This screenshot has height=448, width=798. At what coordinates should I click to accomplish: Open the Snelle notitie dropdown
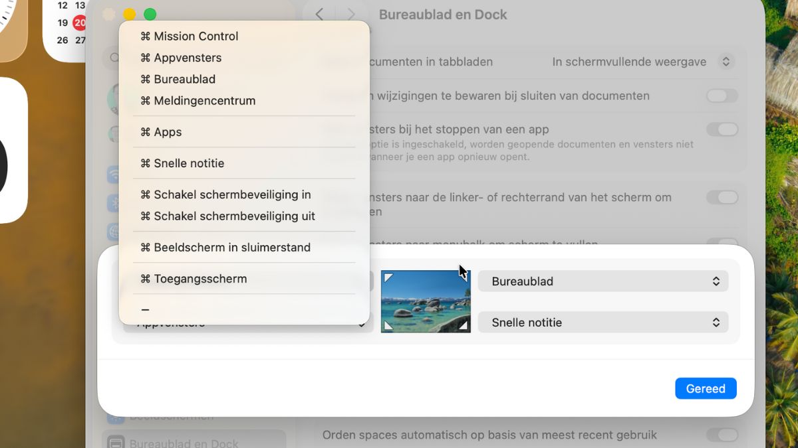coord(602,322)
